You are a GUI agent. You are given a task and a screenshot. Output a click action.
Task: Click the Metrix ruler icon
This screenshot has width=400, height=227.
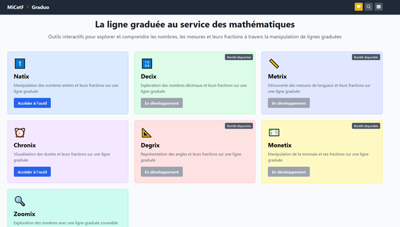click(x=274, y=64)
